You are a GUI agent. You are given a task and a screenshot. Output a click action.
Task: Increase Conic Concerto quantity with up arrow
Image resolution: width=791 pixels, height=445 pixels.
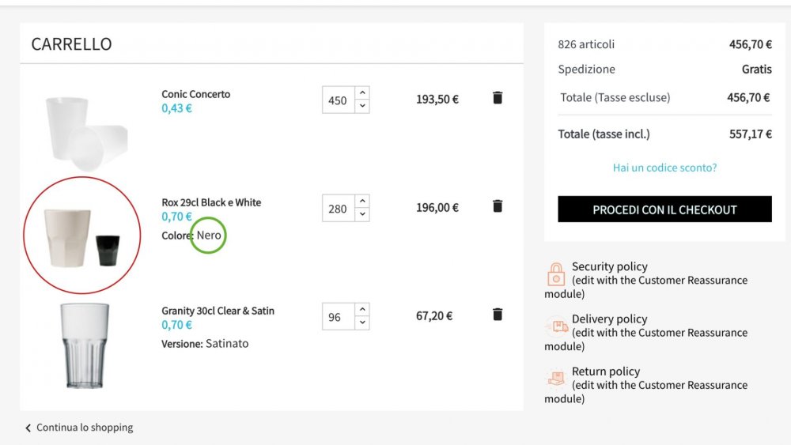[x=362, y=93]
